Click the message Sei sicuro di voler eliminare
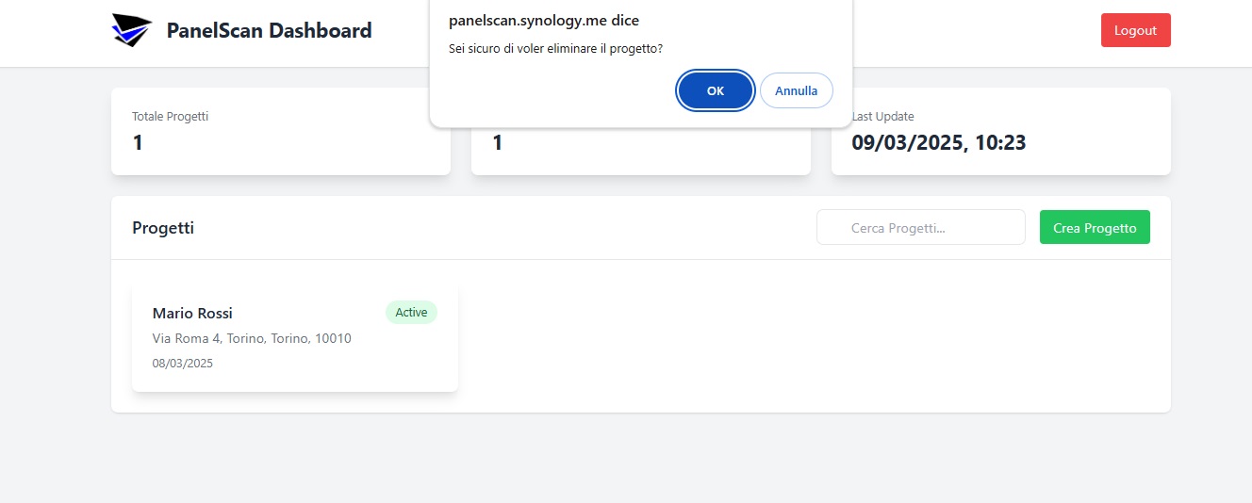The image size is (1252, 503). click(x=555, y=48)
